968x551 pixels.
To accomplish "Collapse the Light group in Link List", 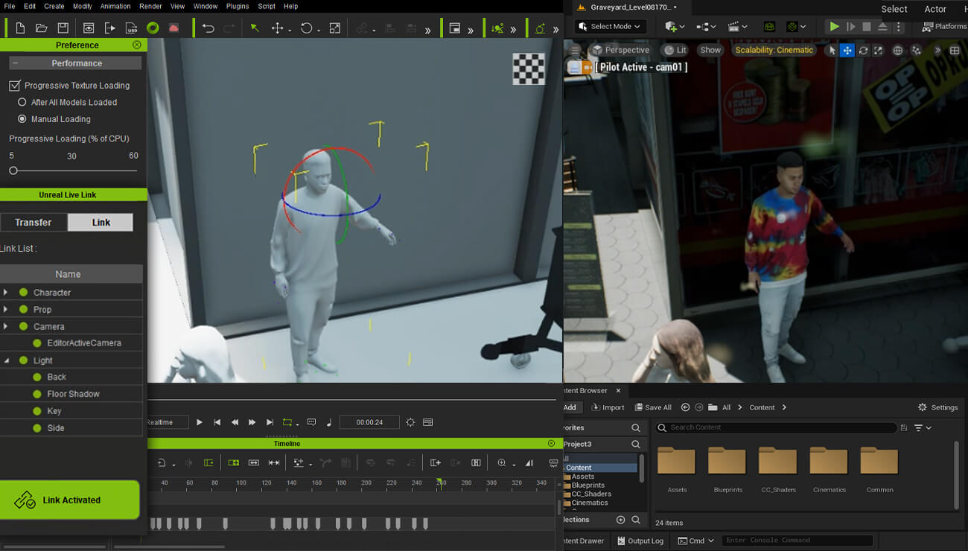I will pos(6,360).
